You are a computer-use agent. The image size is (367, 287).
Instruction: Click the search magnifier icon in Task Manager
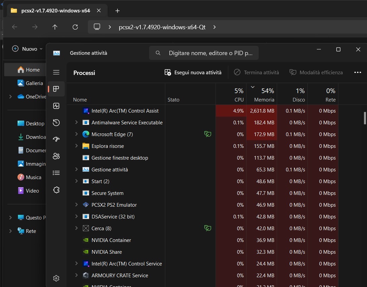tap(158, 53)
